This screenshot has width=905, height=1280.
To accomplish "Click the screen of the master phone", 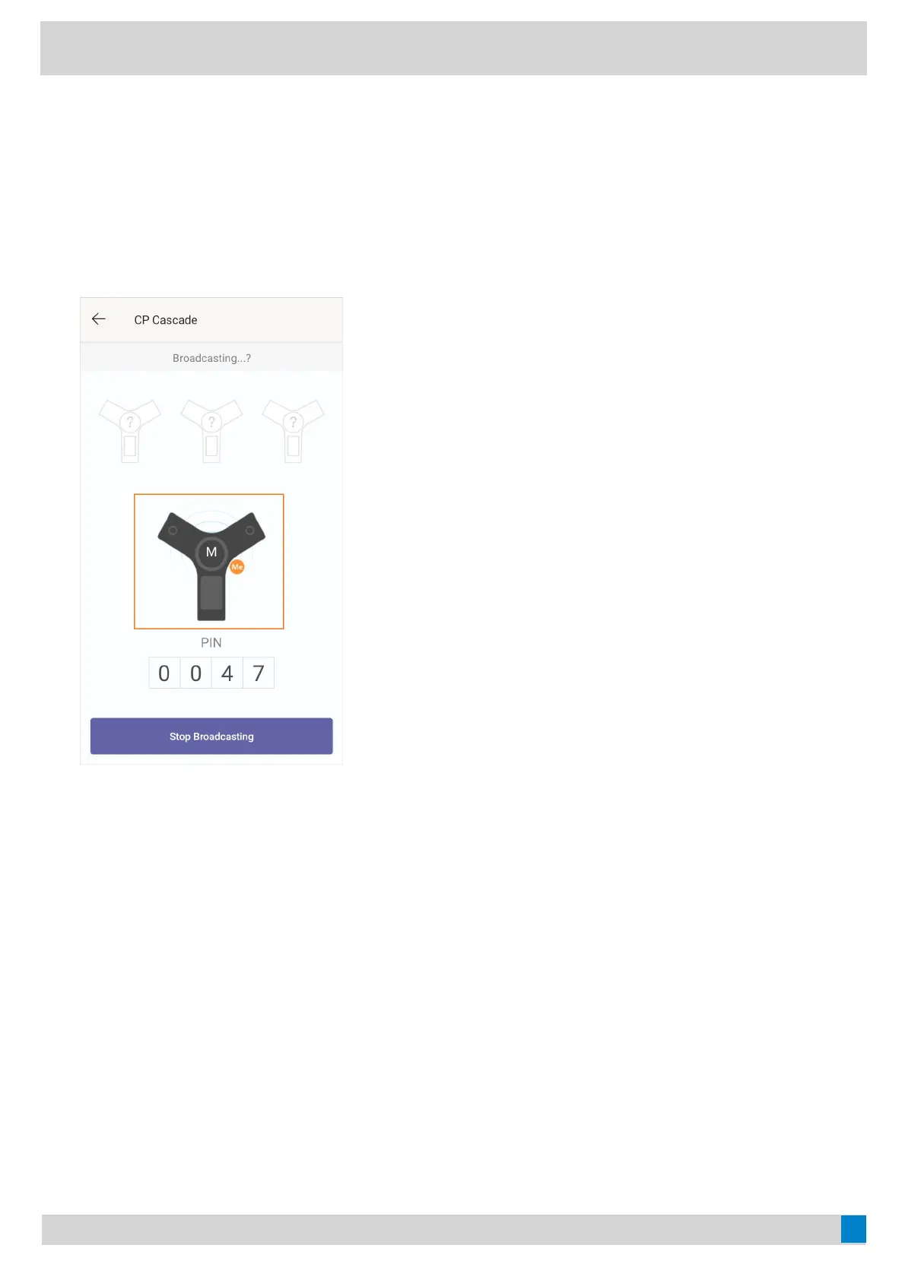I will click(211, 593).
